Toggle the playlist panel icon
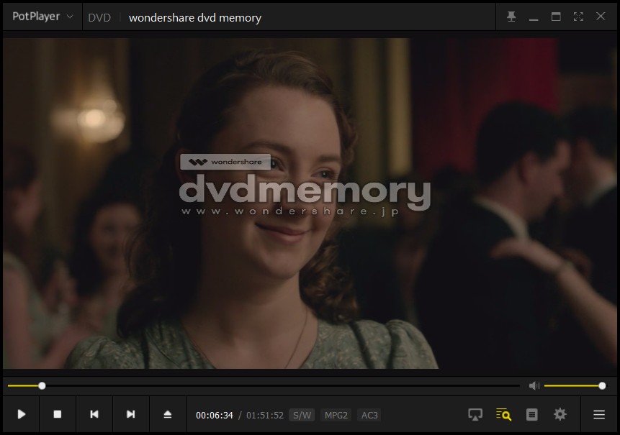This screenshot has height=435, width=620. point(531,414)
